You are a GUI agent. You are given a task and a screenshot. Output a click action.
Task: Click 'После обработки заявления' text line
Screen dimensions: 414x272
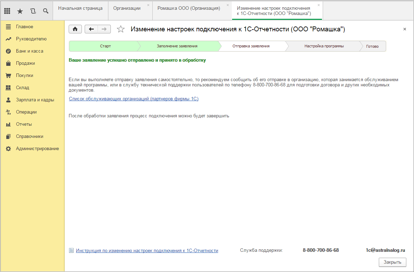coord(149,116)
